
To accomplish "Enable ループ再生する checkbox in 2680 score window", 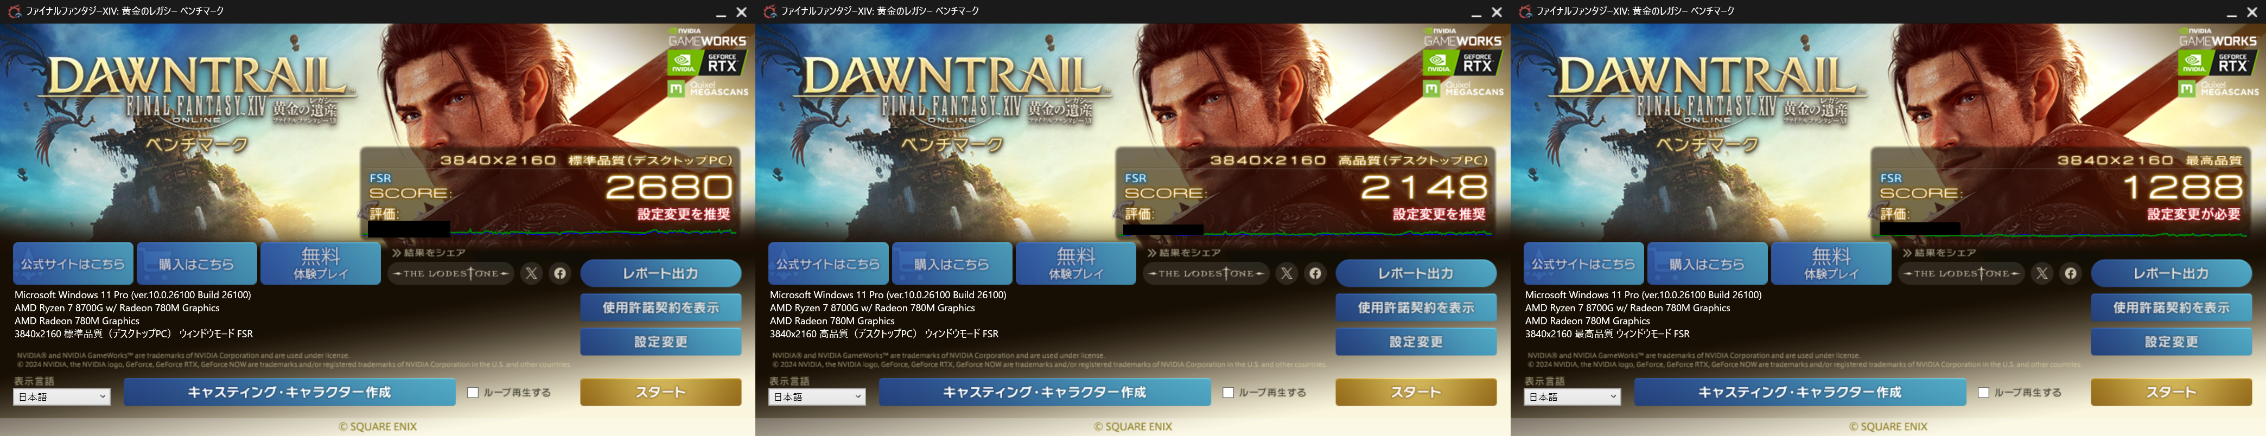I will pos(473,393).
